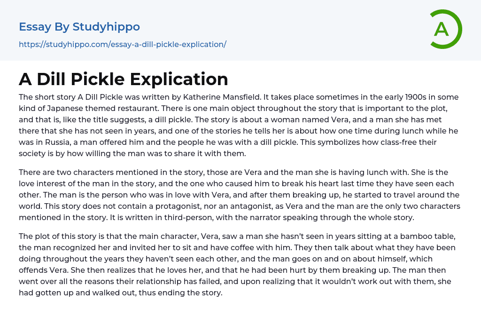This screenshot has width=481, height=325.
Task: Click the "A Dill Pickle Explication" title
Action: click(124, 79)
